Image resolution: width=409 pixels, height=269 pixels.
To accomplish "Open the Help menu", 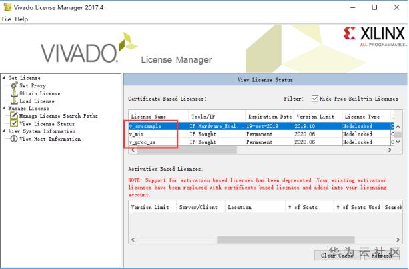I will (x=21, y=19).
